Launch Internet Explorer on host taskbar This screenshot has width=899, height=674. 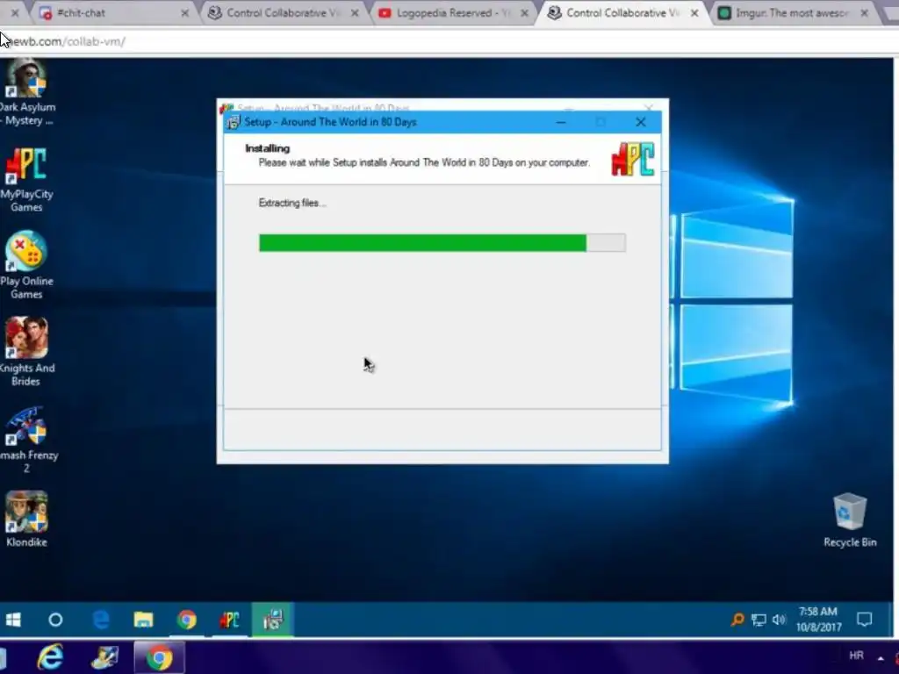[50, 657]
